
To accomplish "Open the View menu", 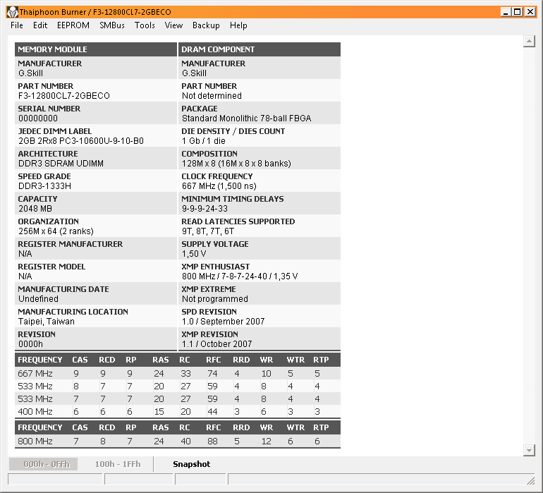I will coord(173,25).
